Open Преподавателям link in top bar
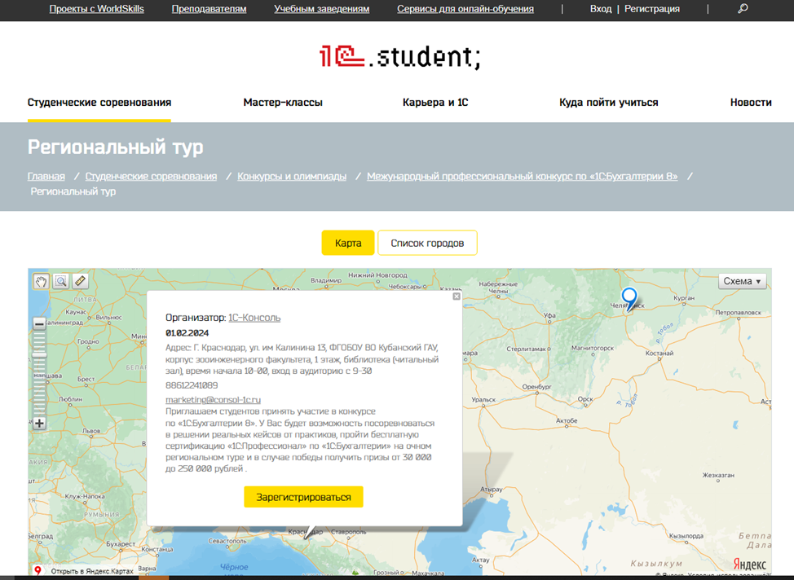The height and width of the screenshot is (580, 794). click(x=210, y=9)
